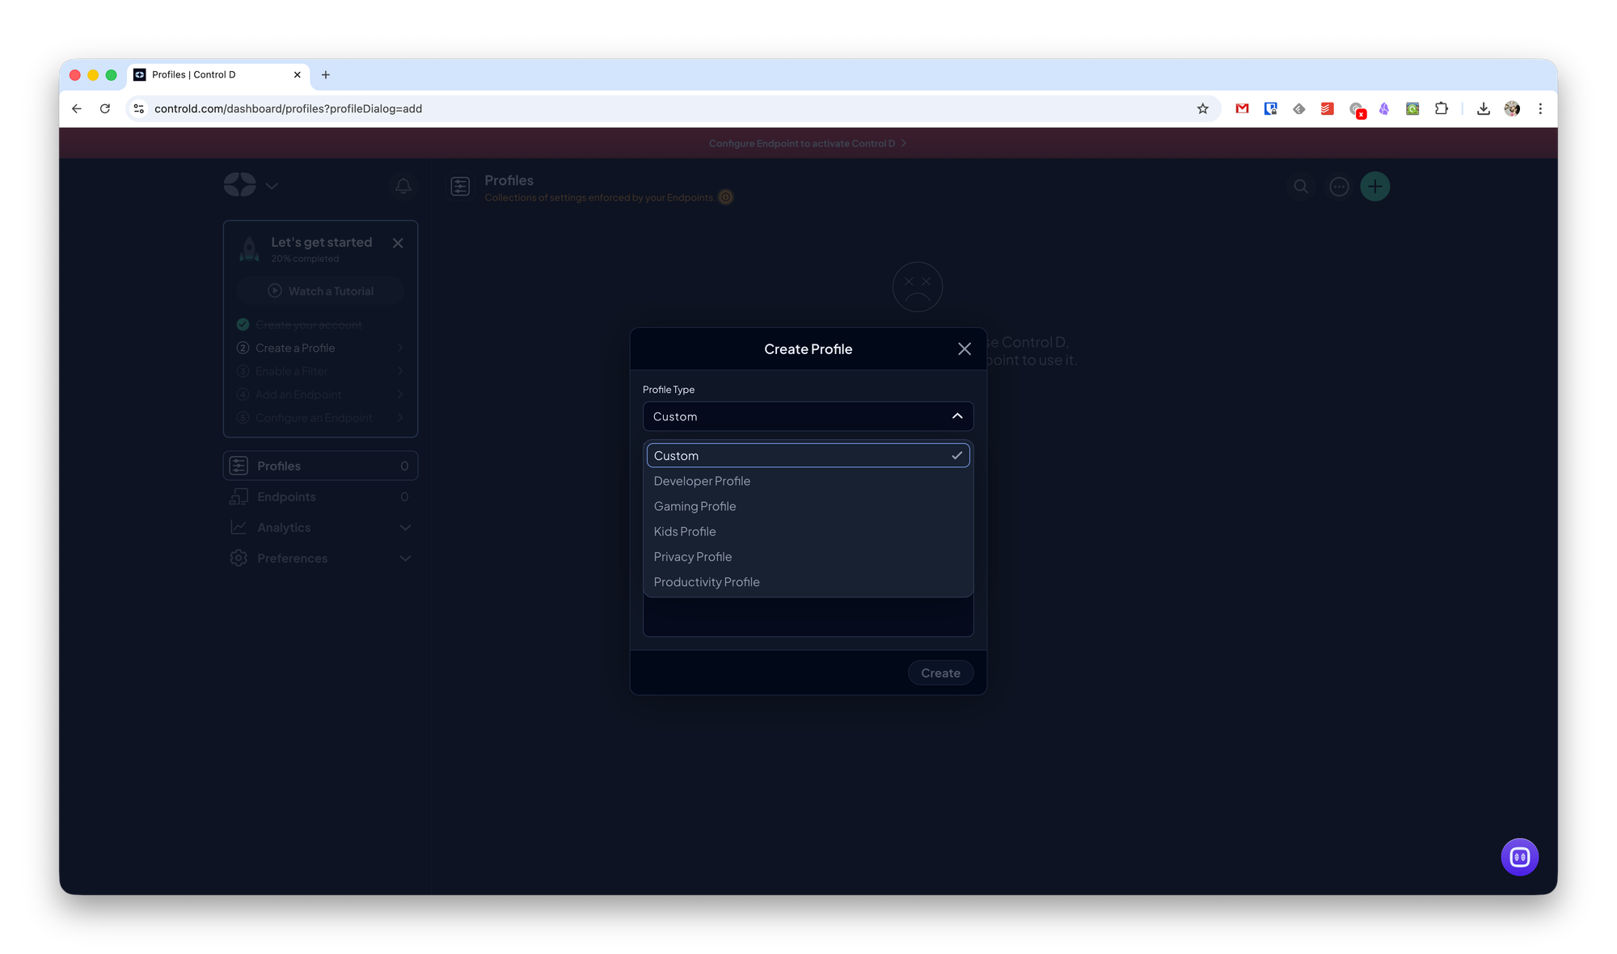Click the three-dots more options icon
The height and width of the screenshot is (954, 1617).
[x=1339, y=187]
